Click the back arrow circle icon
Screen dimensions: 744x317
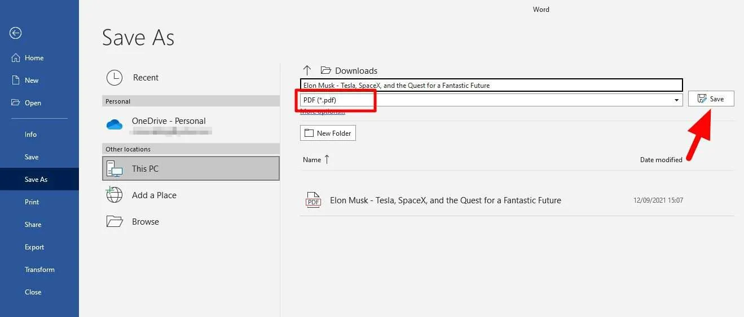16,33
